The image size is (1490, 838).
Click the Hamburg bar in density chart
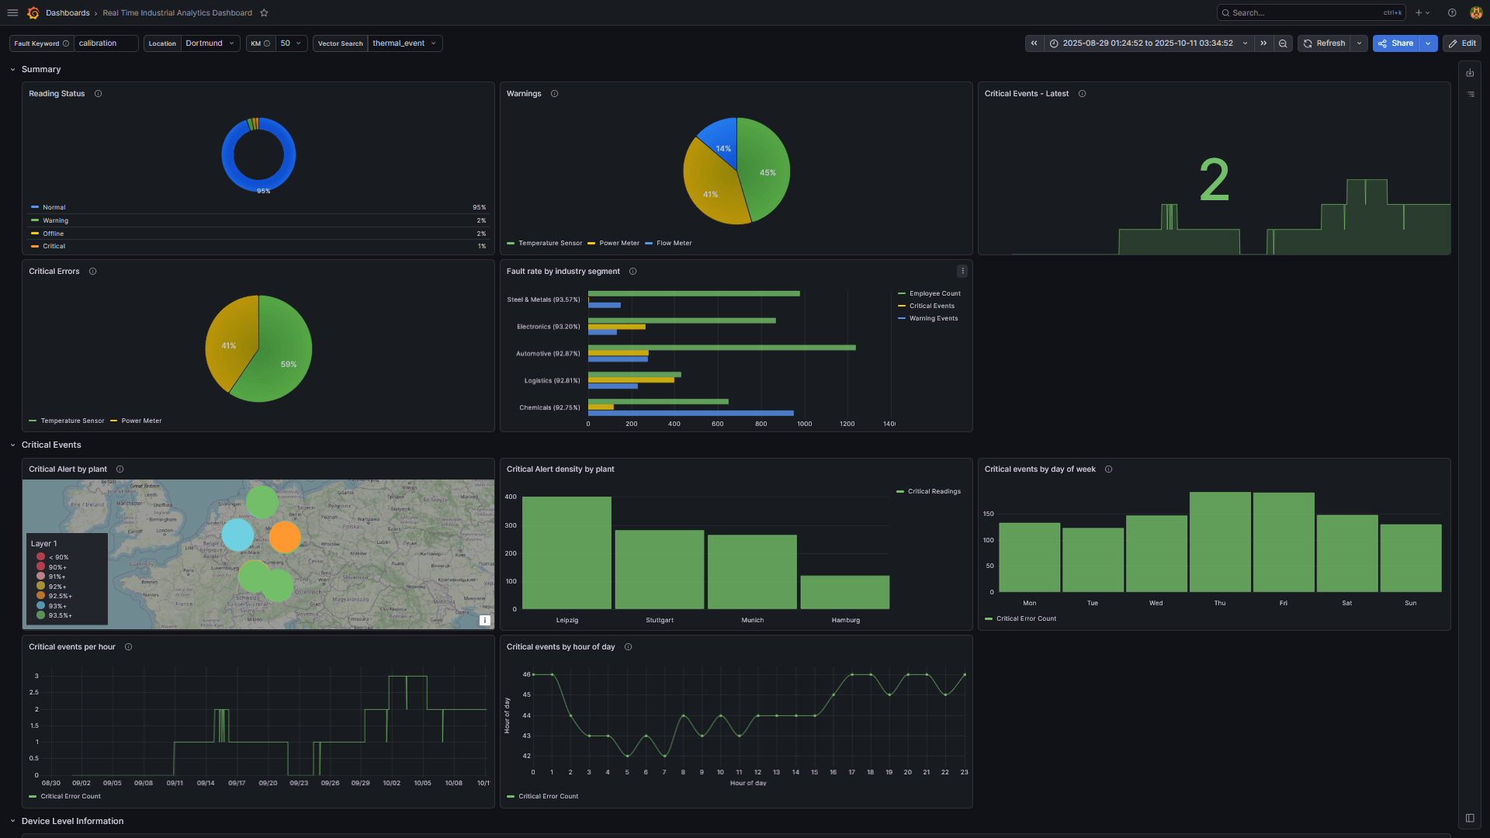845,592
